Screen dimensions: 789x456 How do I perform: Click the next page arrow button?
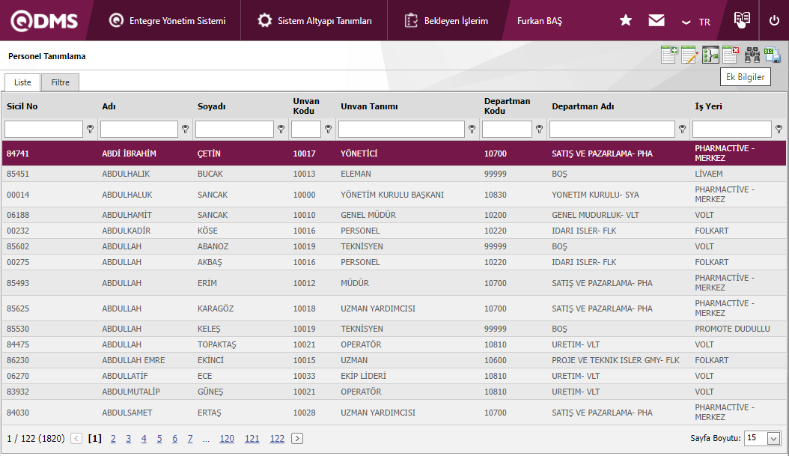pos(297,439)
